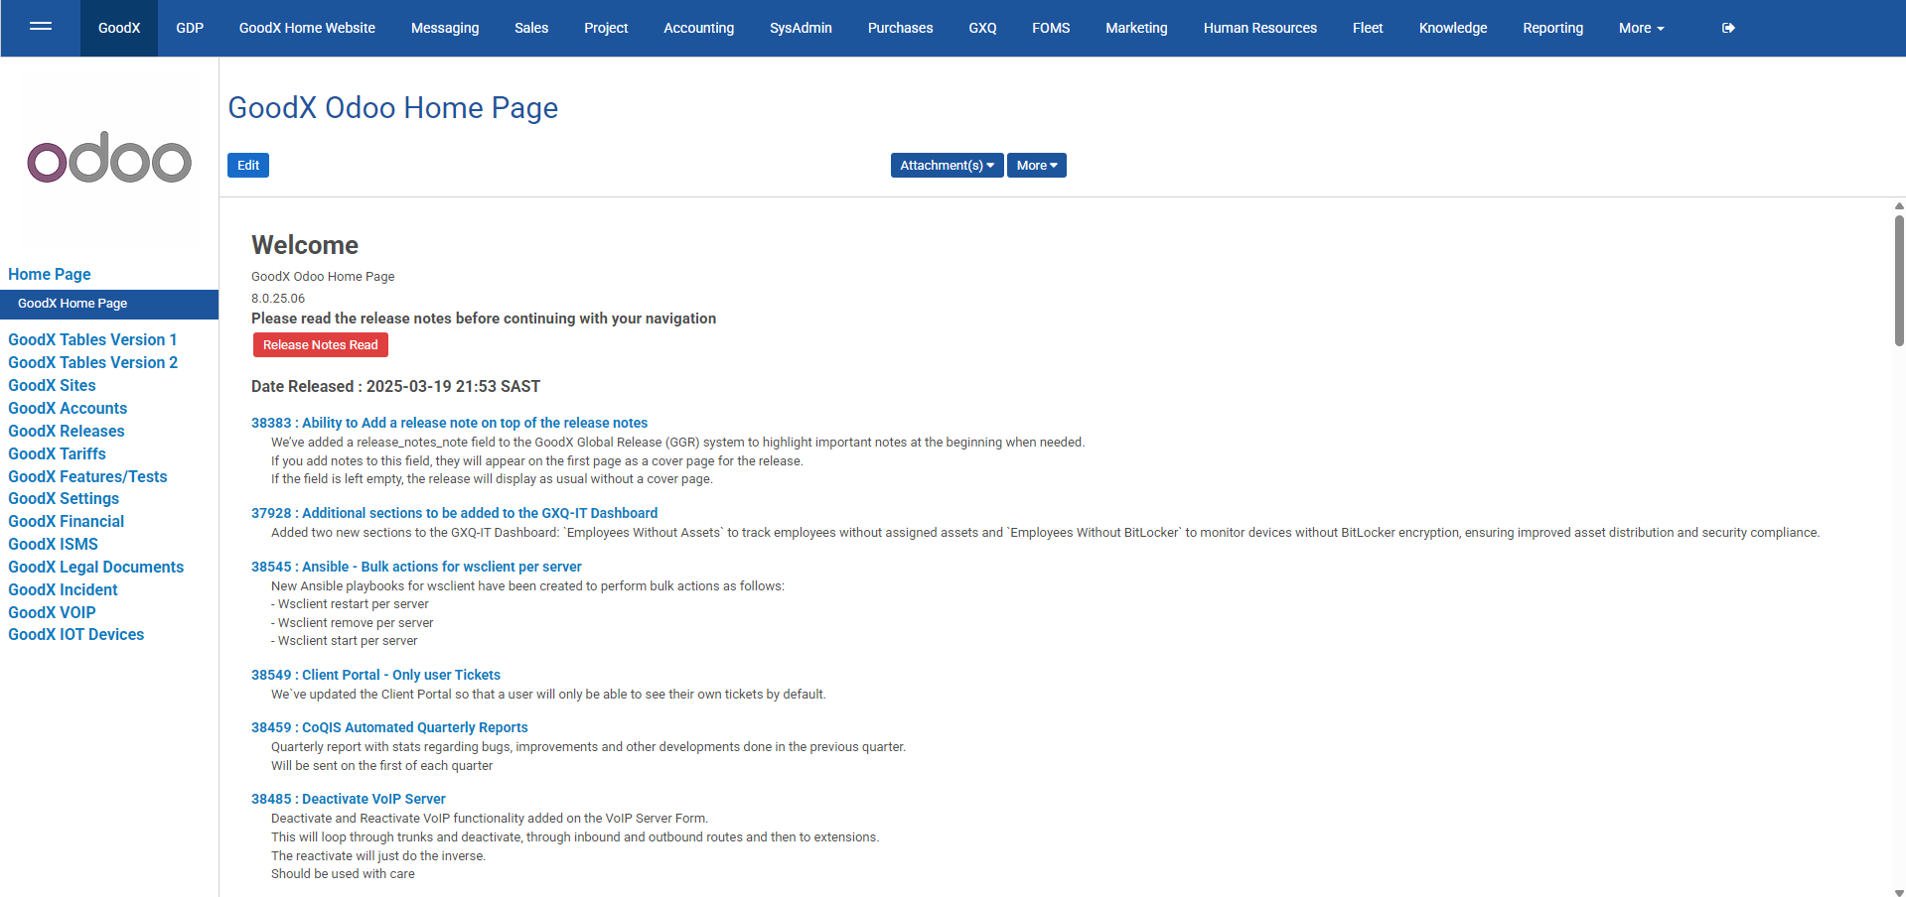Open GoodX Settings in sidebar

(x=64, y=498)
